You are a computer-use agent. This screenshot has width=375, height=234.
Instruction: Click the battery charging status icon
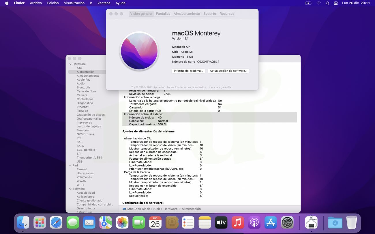coord(308,3)
